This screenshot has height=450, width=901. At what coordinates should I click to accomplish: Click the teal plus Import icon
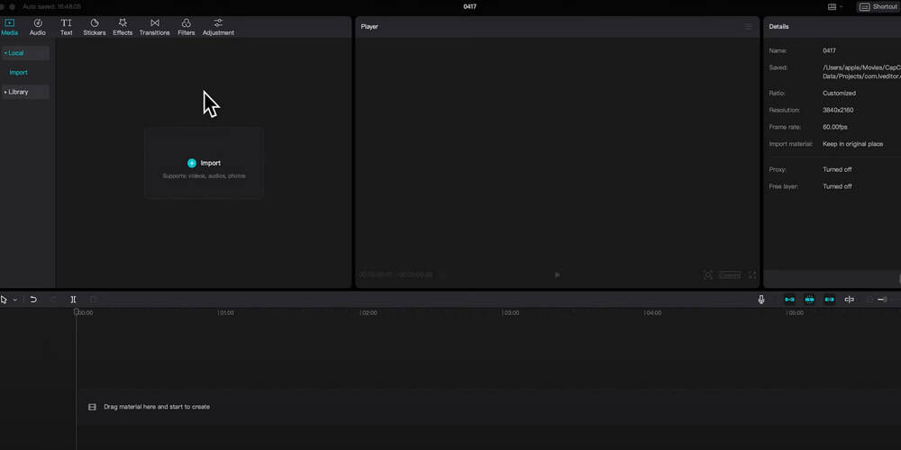192,163
